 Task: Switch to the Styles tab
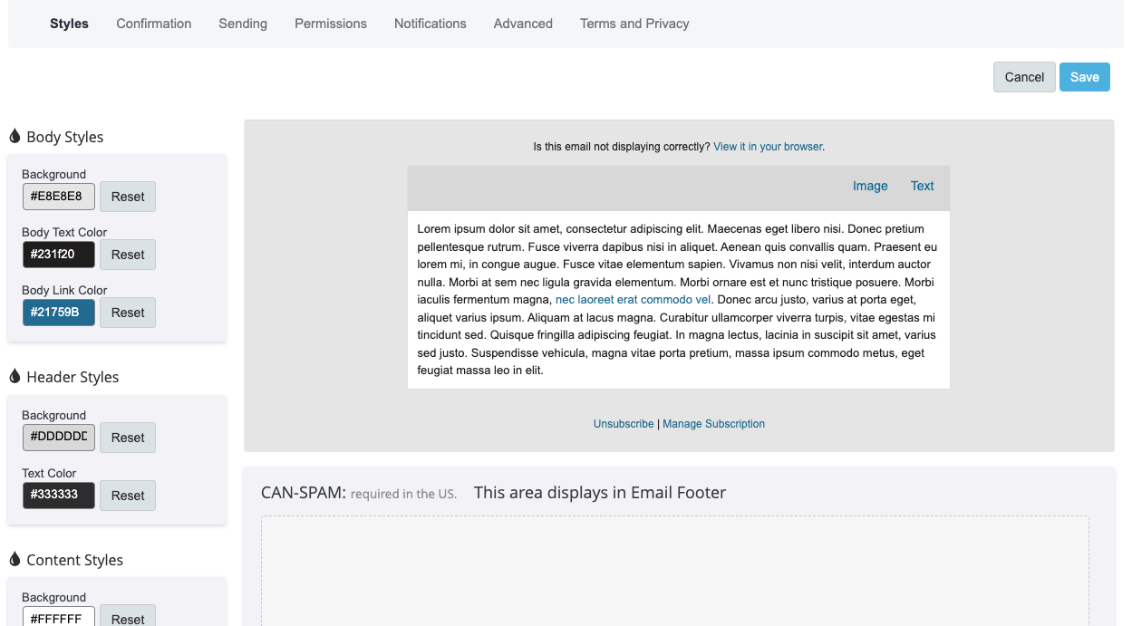click(x=69, y=24)
